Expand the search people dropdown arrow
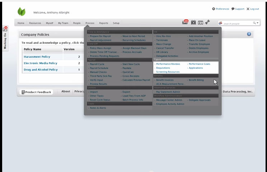Screen dimensions: 267x172 (x=257, y=23)
